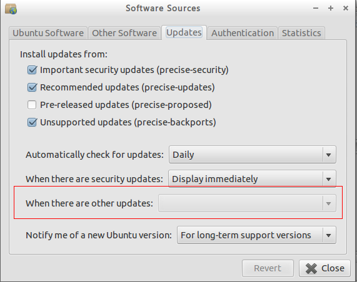The image size is (357, 282).
Task: Close window with the title bar X
Action: 346,8
